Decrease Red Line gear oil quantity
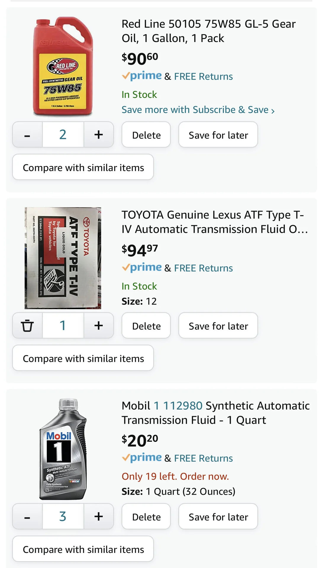 (27, 135)
